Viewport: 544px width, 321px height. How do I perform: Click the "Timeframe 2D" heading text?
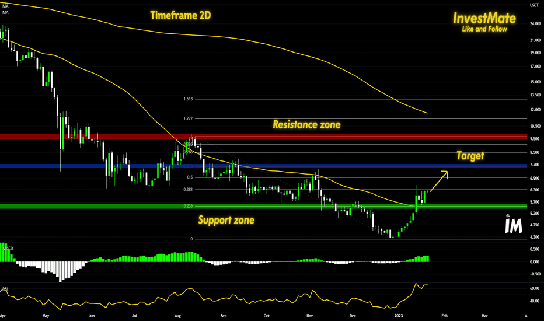[180, 15]
